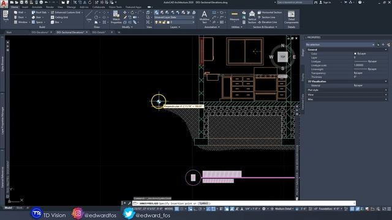This screenshot has height=220, width=392.
Task: Click the workspace gear icon on status bar
Action: 264,209
